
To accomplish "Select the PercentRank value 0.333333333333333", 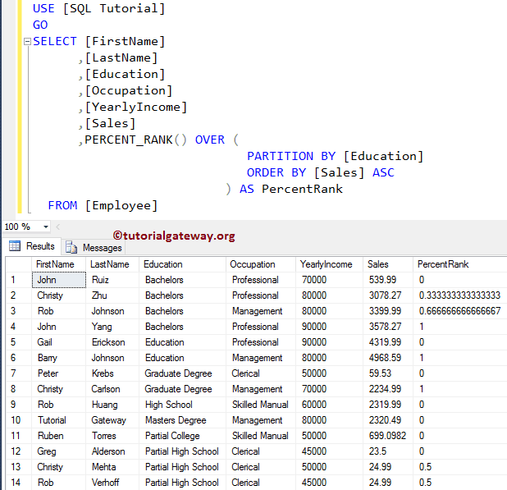I will tap(459, 295).
